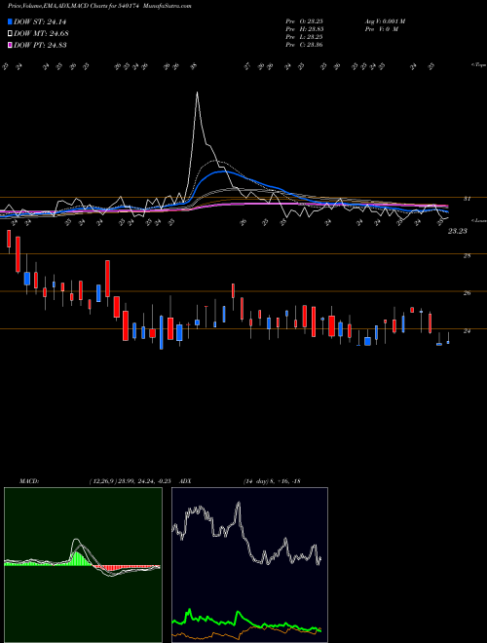Click the magenta DOW PT legend swatch
Screen dimensions: 487x643
[10, 45]
